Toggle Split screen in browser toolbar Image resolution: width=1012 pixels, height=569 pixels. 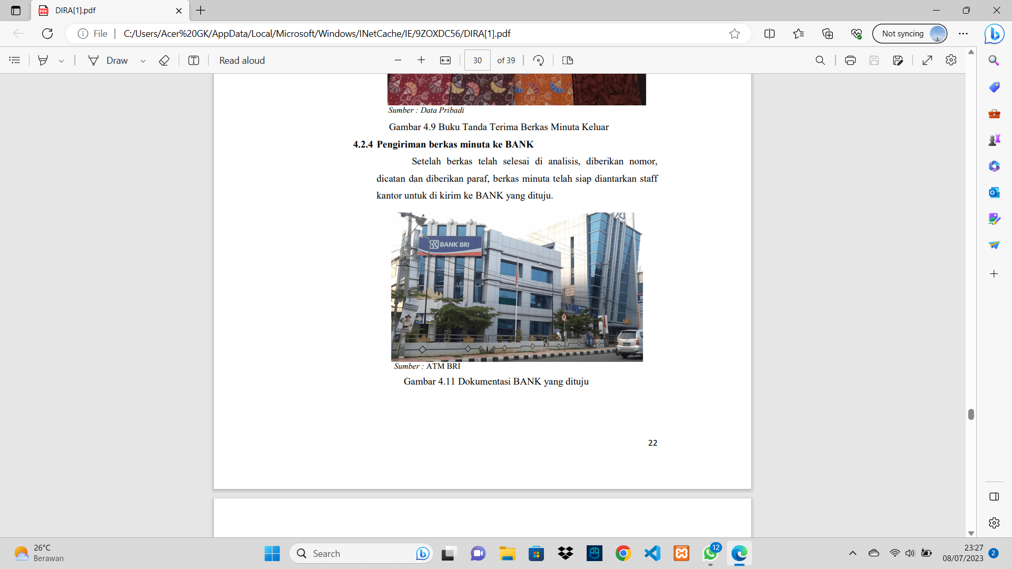click(769, 34)
